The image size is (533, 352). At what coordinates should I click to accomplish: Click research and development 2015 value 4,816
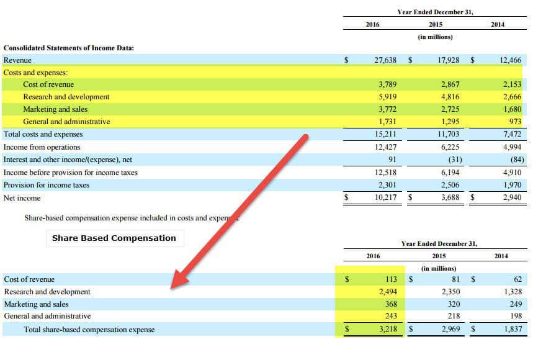pos(450,97)
